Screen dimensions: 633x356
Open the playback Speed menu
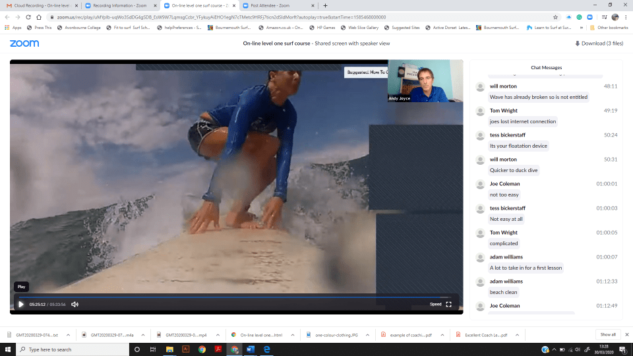(x=435, y=304)
